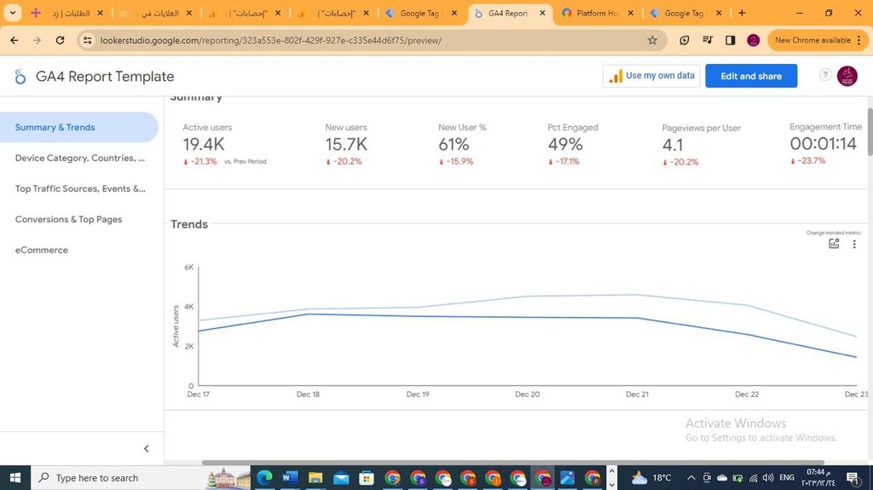Collapse the left navigation panel arrow
The width and height of the screenshot is (873, 490).
[147, 448]
